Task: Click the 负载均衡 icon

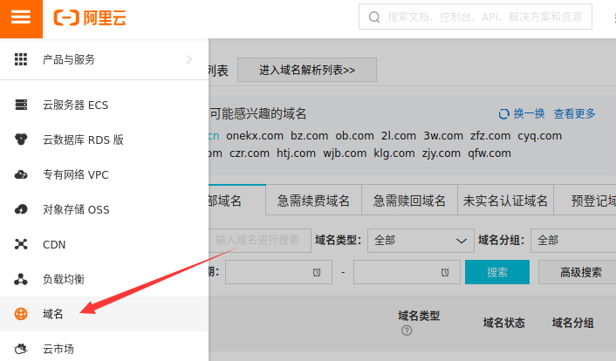Action: click(21, 279)
